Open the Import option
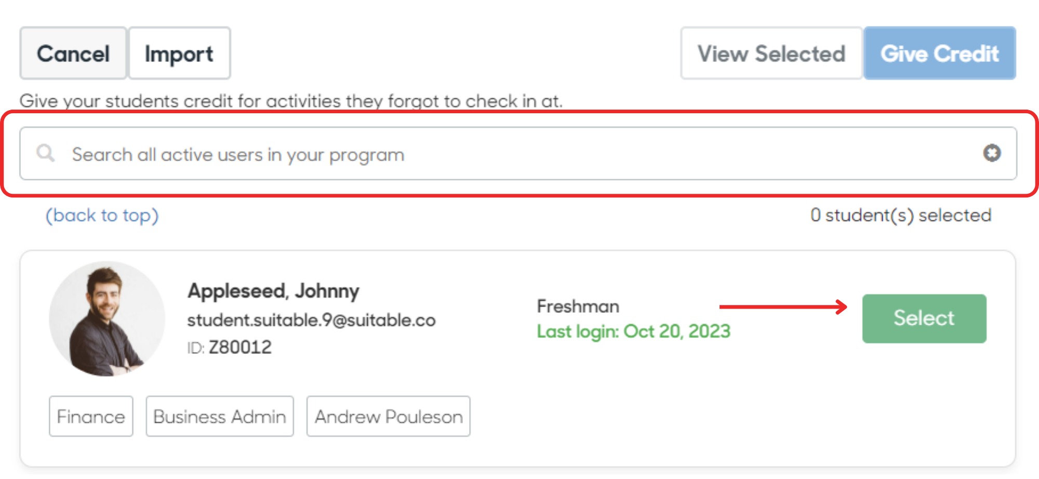1039x479 pixels. click(179, 54)
